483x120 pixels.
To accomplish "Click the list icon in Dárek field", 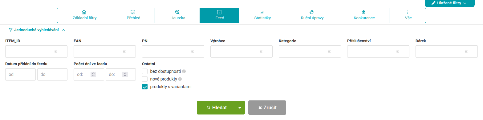I will click(466, 51).
